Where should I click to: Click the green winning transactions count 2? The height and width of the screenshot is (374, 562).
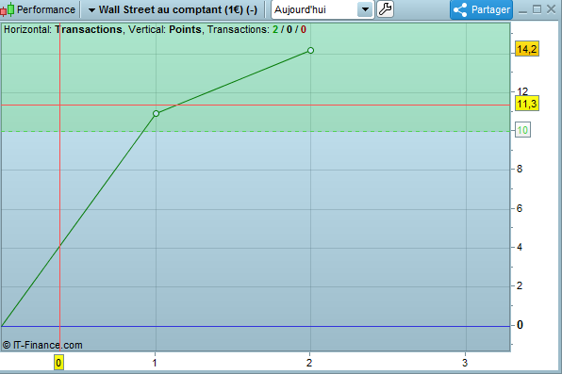tap(275, 29)
